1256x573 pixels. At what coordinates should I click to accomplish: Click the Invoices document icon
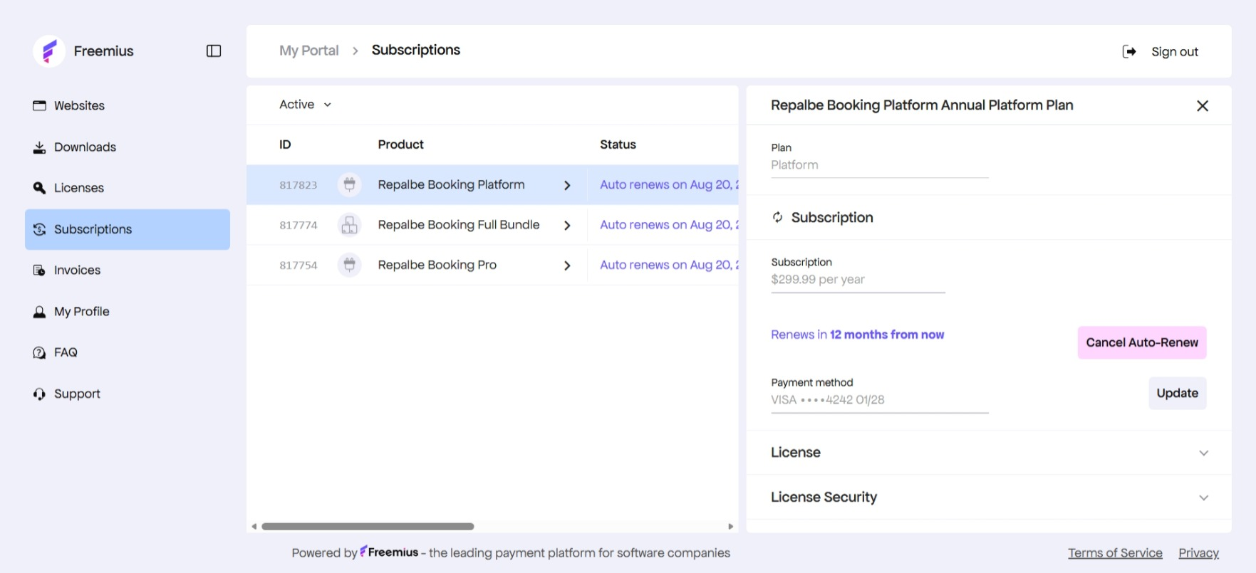(x=39, y=270)
